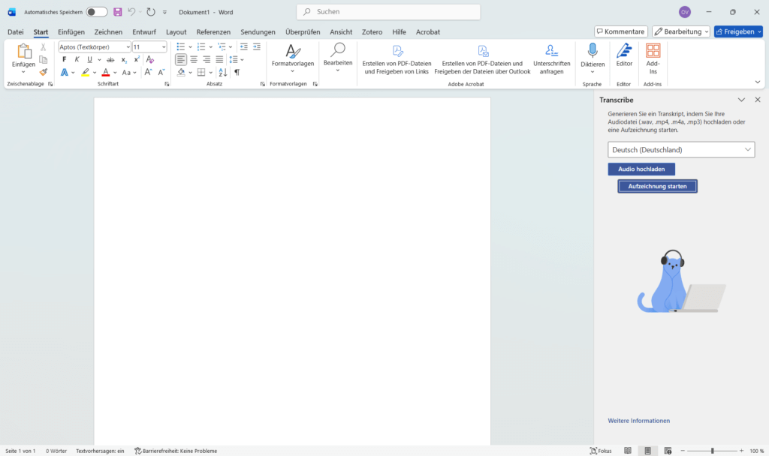Apply strikethrough to the text
This screenshot has width=769, height=456.
(110, 59)
